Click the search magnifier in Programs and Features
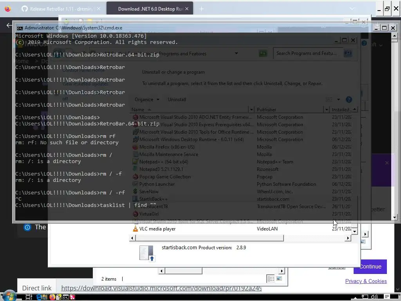The image size is (401, 301). pyautogui.click(x=348, y=53)
